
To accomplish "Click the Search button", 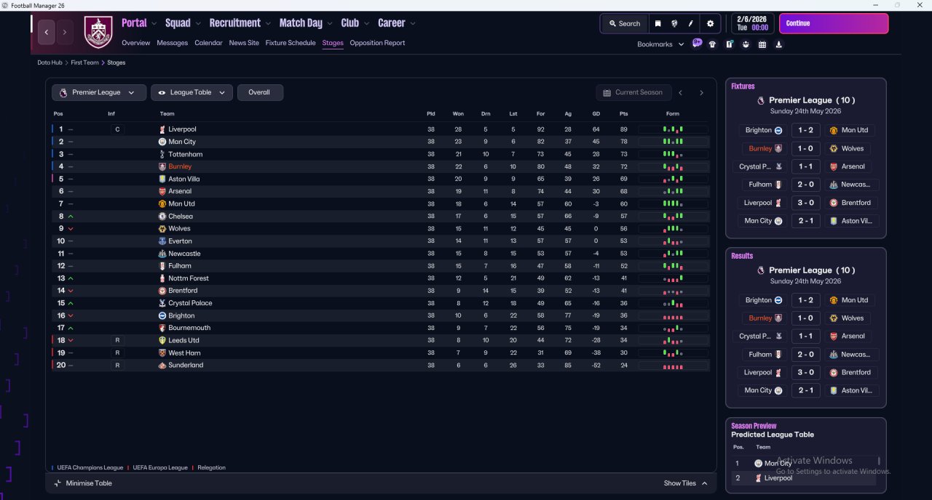I will pos(624,23).
